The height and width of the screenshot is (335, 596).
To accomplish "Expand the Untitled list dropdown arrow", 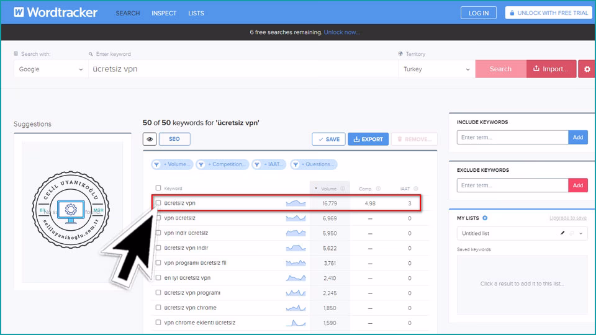I will tap(581, 234).
